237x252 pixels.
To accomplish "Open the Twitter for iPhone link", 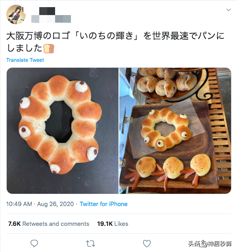I will pos(103,204).
